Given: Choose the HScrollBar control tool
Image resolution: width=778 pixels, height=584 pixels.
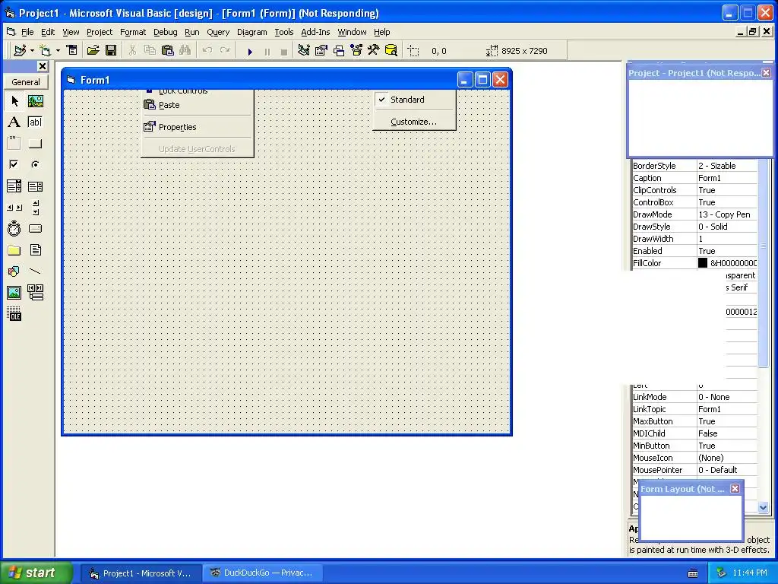Looking at the screenshot, I should (14, 208).
